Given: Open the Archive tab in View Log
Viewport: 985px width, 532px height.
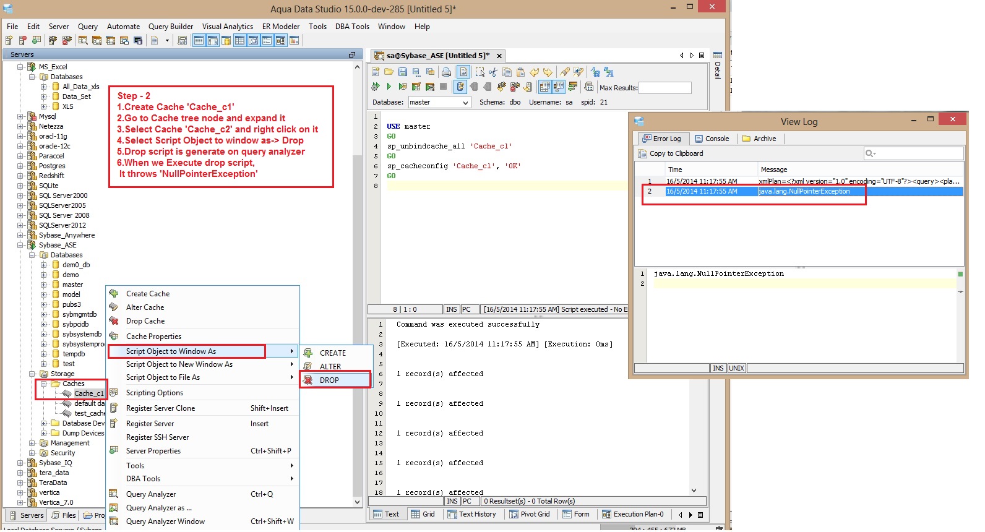Looking at the screenshot, I should coord(759,139).
